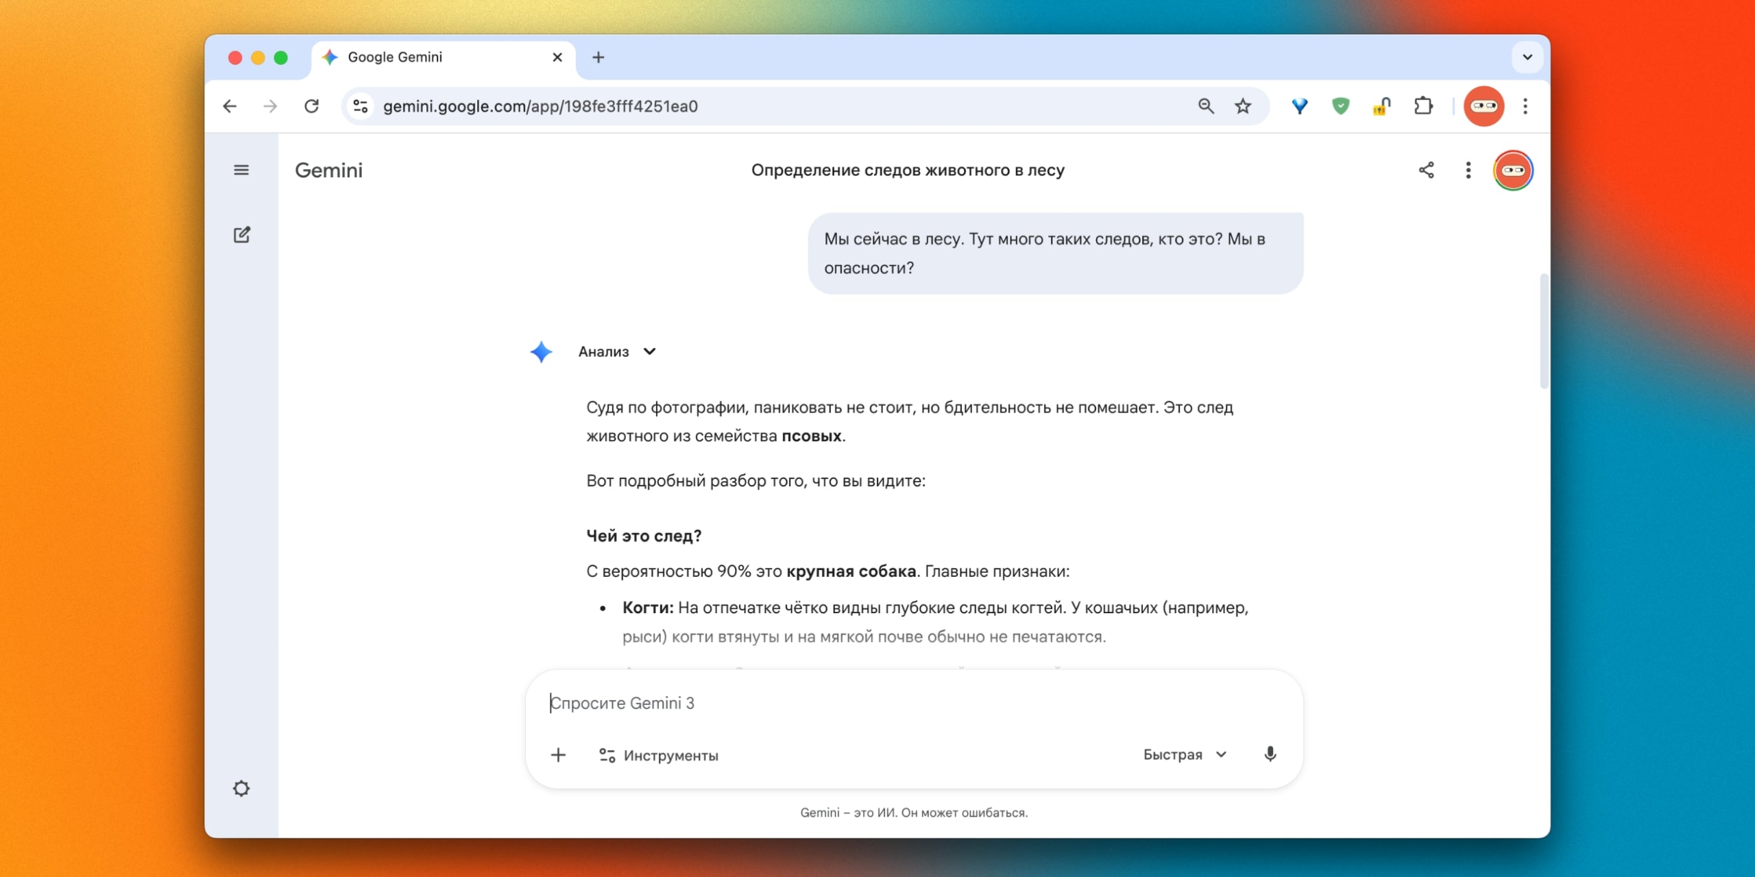This screenshot has height=877, width=1755.
Task: Open conversation options three-dot menu
Action: tap(1468, 170)
